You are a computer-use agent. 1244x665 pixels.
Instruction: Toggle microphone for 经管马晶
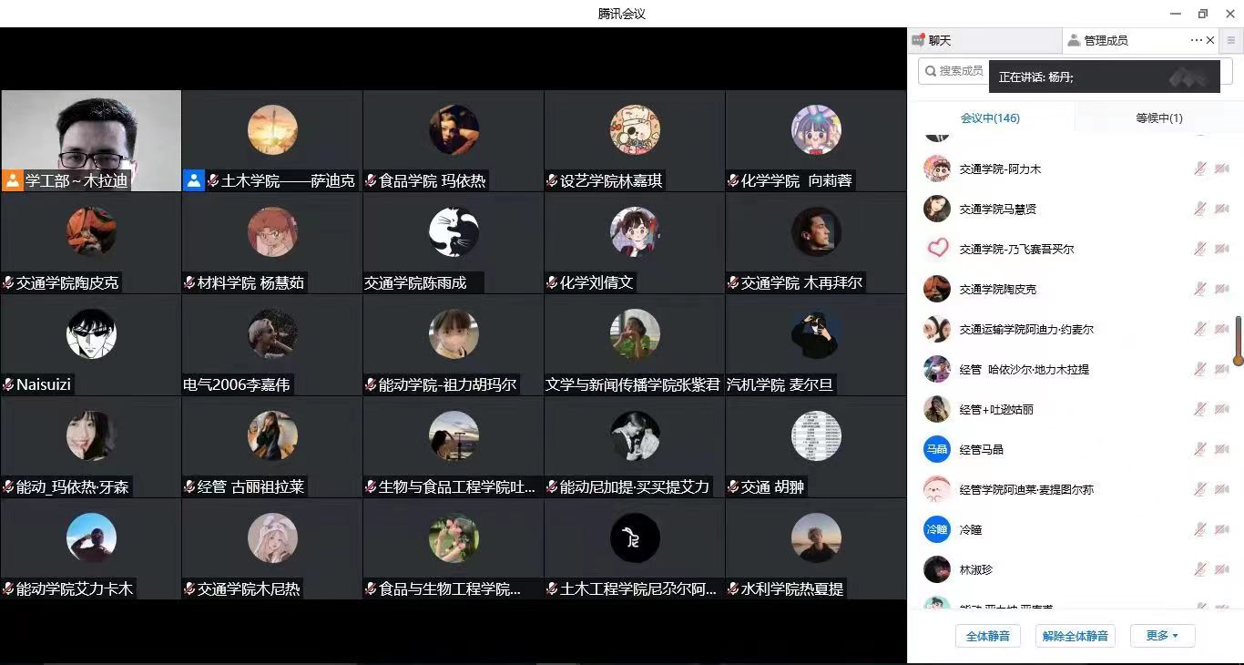(x=1200, y=450)
